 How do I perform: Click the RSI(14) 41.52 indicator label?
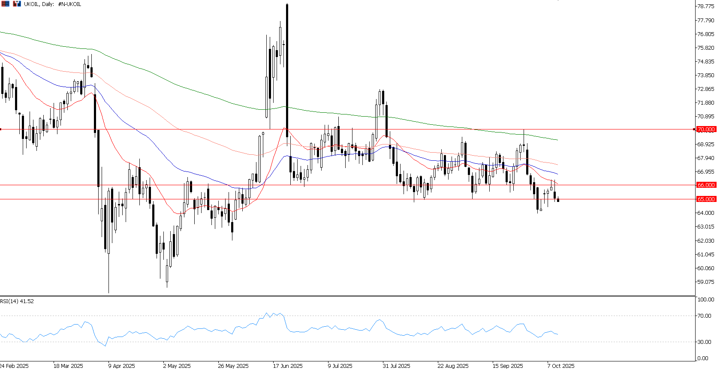(17, 301)
